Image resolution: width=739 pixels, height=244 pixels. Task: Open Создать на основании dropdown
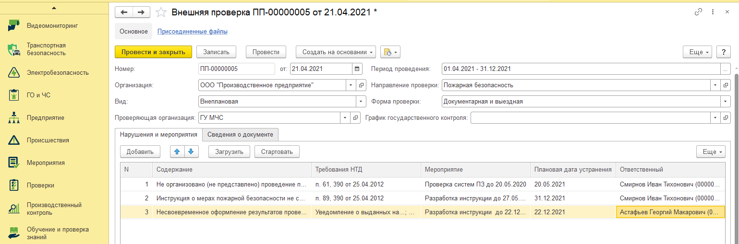coord(336,52)
